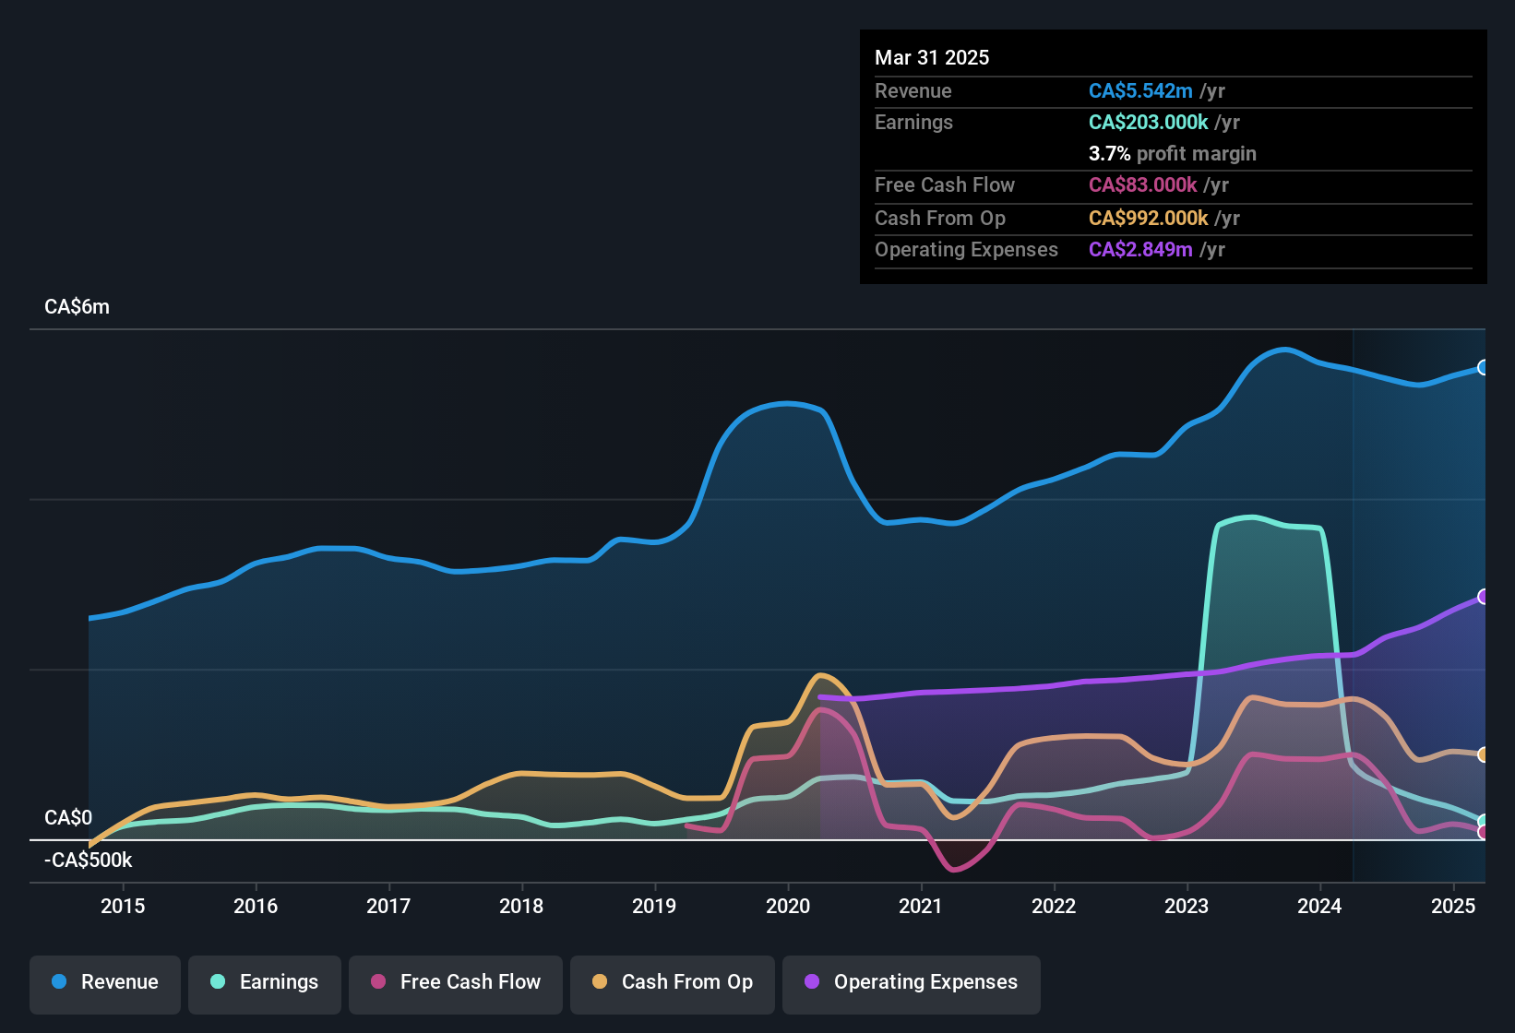Click the teal Earnings endpoint marker
Screen dimensions: 1515x1033
coord(1483,821)
